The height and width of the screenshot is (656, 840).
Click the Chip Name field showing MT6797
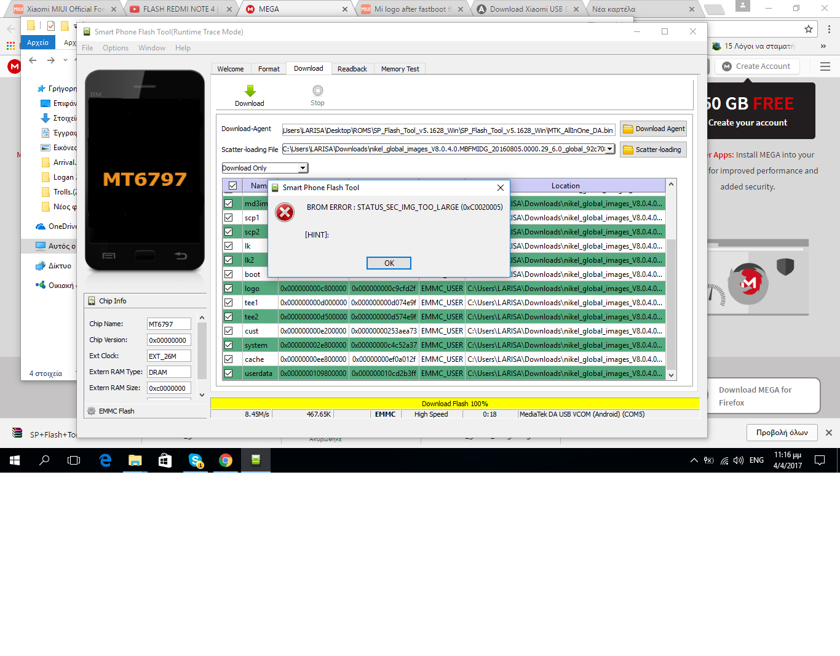pos(168,324)
